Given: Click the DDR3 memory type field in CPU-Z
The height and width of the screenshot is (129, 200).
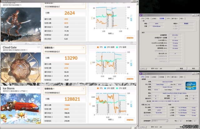Looking at the screenshot, I should tap(157, 24).
